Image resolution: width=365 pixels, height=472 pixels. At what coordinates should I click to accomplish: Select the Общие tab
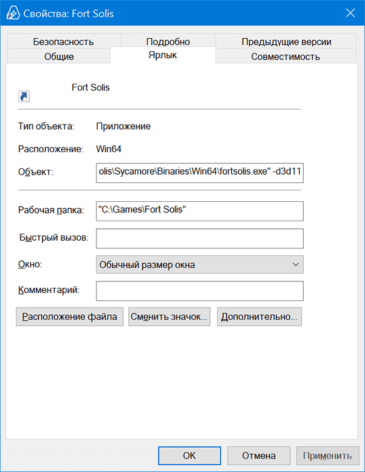[x=59, y=56]
